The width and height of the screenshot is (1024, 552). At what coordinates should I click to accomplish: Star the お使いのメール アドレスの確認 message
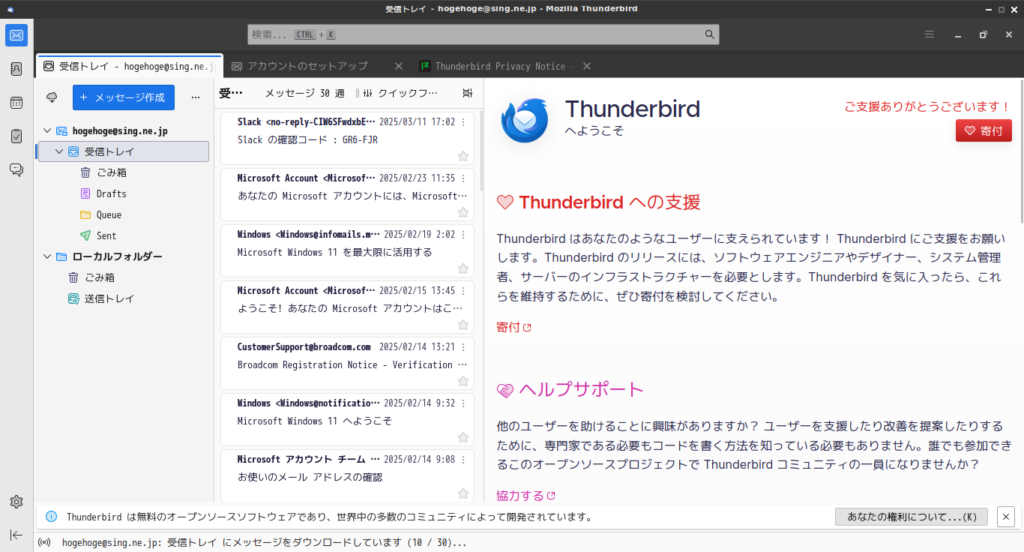(463, 493)
